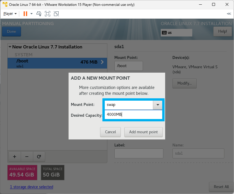Click the Done button
This screenshot has height=194, width=234.
pos(11,32)
